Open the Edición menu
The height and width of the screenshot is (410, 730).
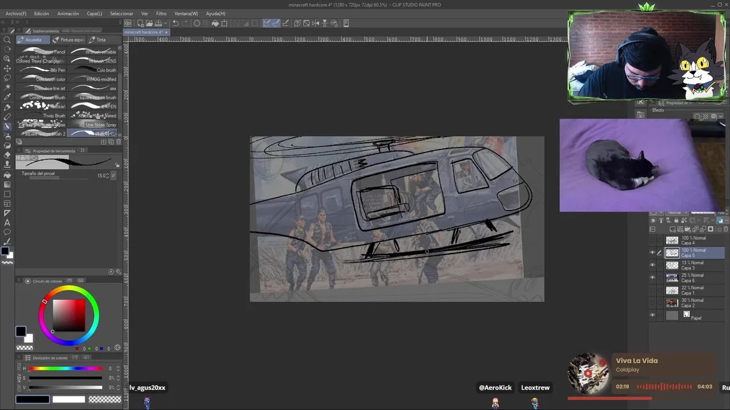pos(41,14)
